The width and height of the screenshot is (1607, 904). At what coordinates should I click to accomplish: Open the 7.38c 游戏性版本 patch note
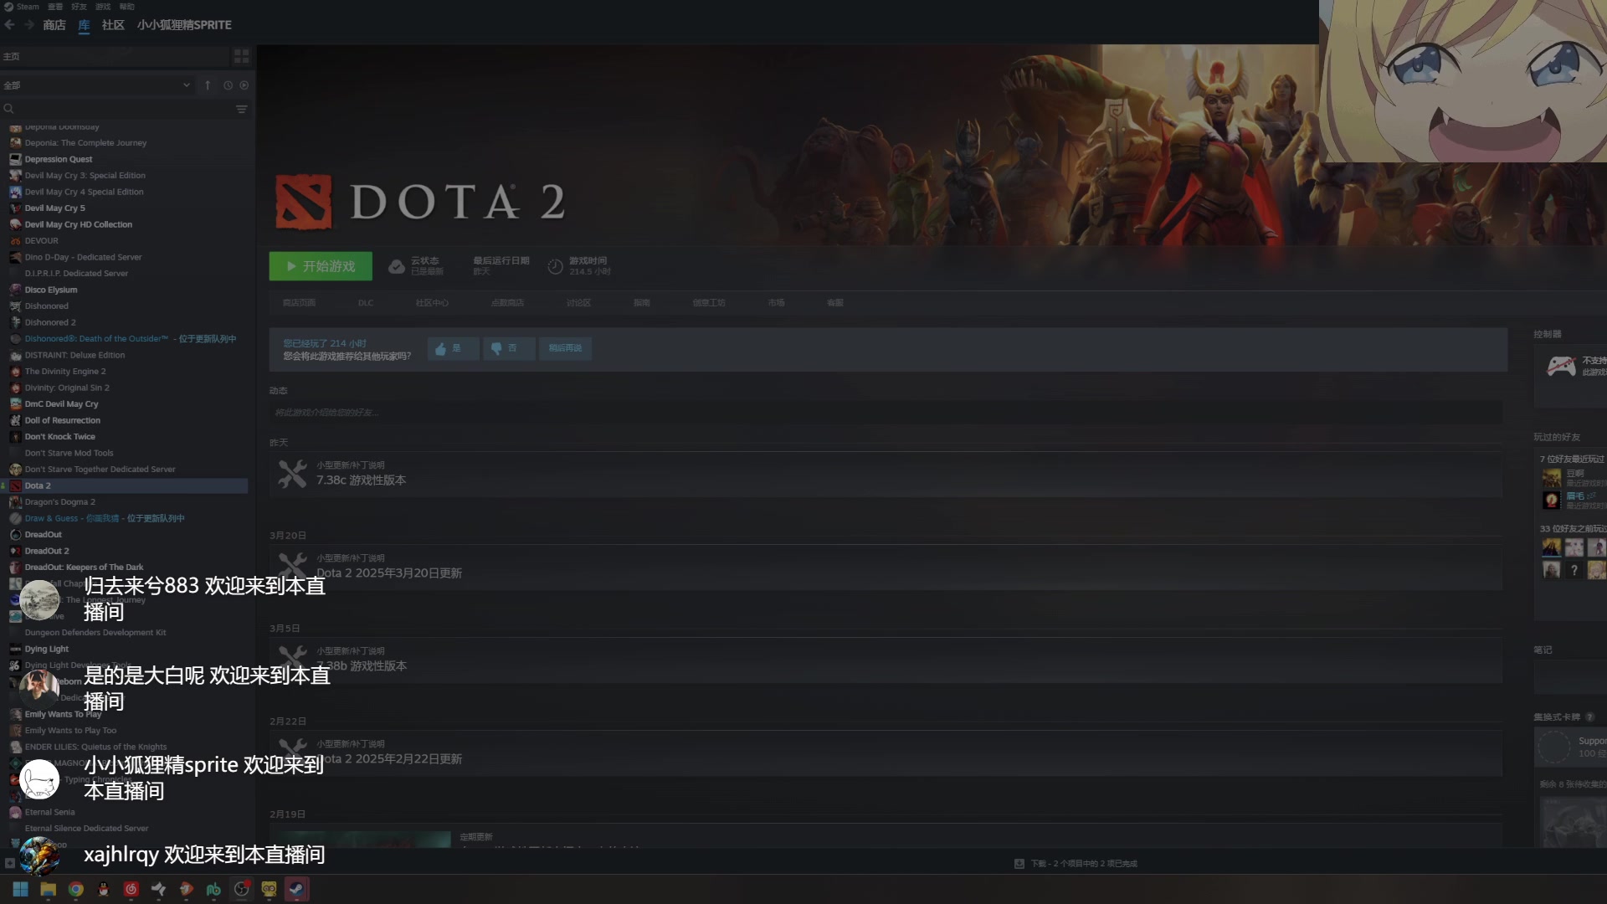[x=886, y=475]
